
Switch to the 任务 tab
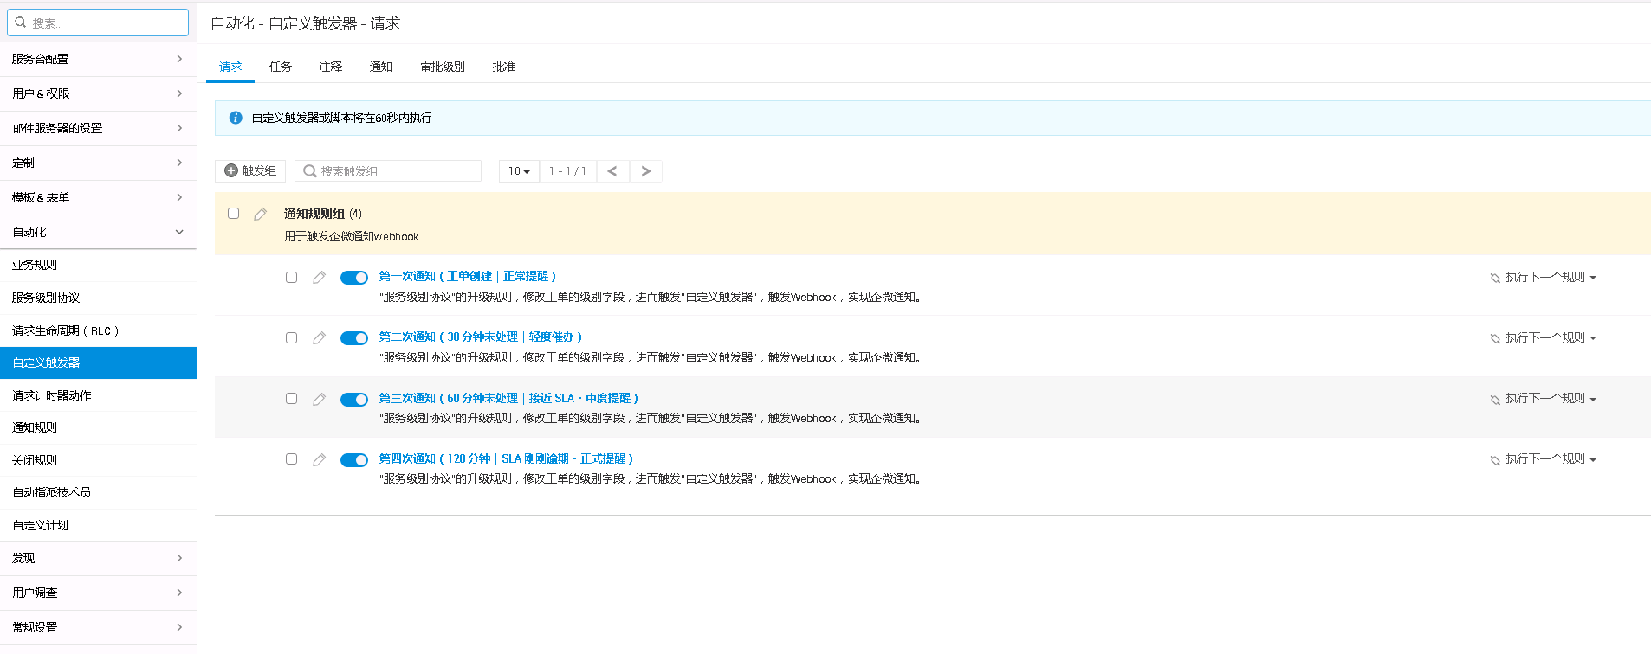pos(280,67)
